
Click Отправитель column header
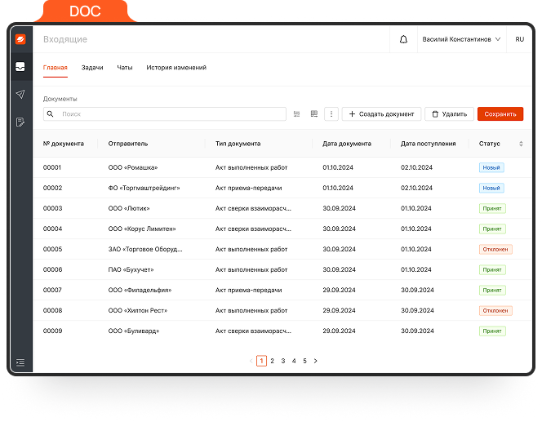pos(128,144)
